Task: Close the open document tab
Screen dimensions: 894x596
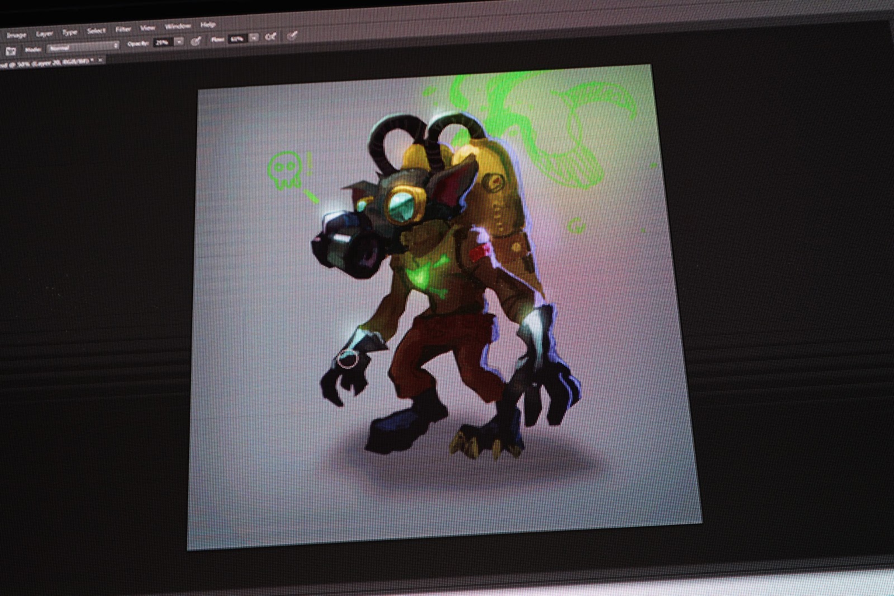Action: pyautogui.click(x=100, y=59)
